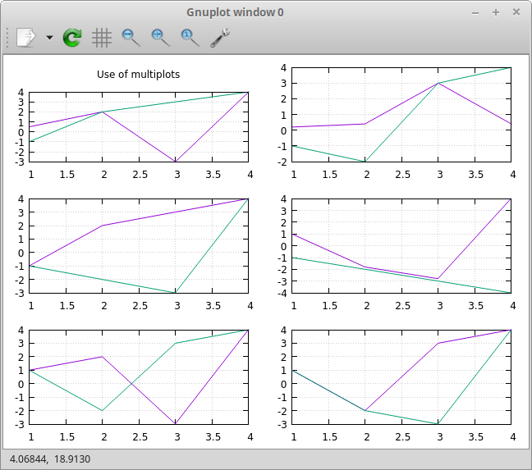Viewport: 532px width, 470px height.
Task: Click the zoom out magnifier icon
Action: [x=131, y=37]
